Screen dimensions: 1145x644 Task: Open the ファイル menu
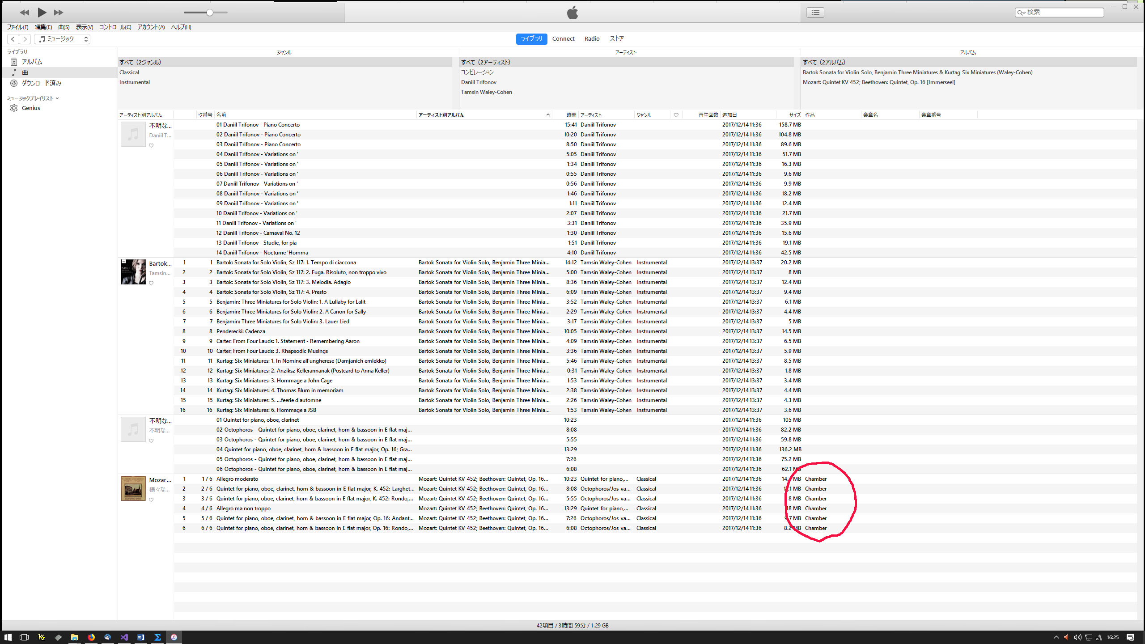click(17, 27)
